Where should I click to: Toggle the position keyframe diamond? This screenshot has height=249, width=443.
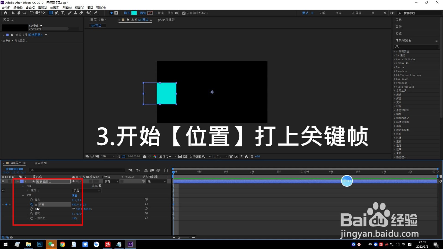point(6,204)
